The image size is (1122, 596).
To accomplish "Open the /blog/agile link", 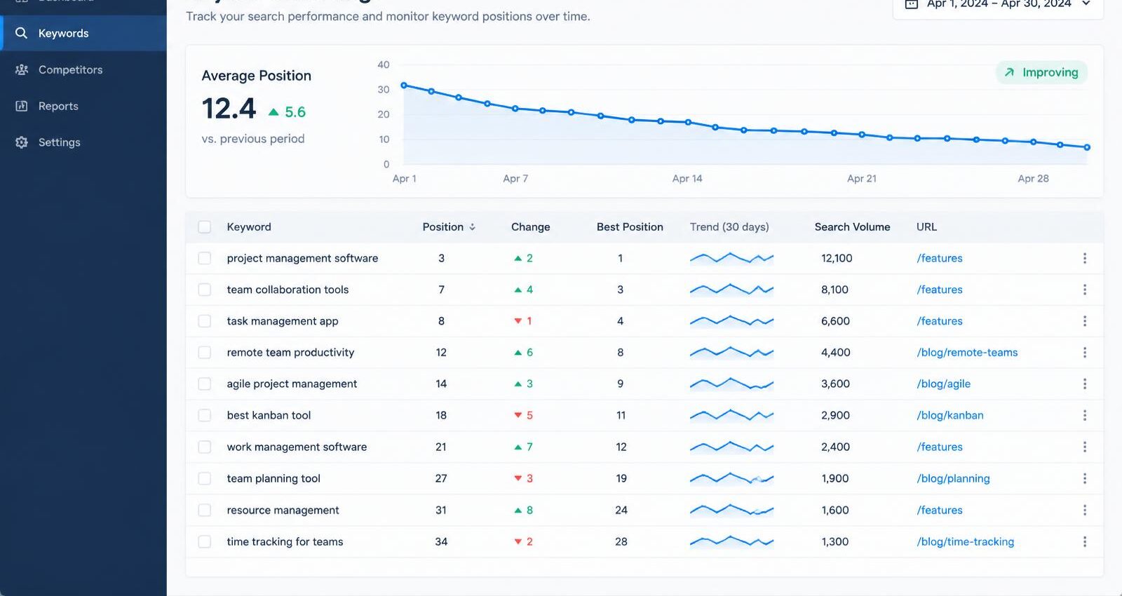I will [x=943, y=384].
